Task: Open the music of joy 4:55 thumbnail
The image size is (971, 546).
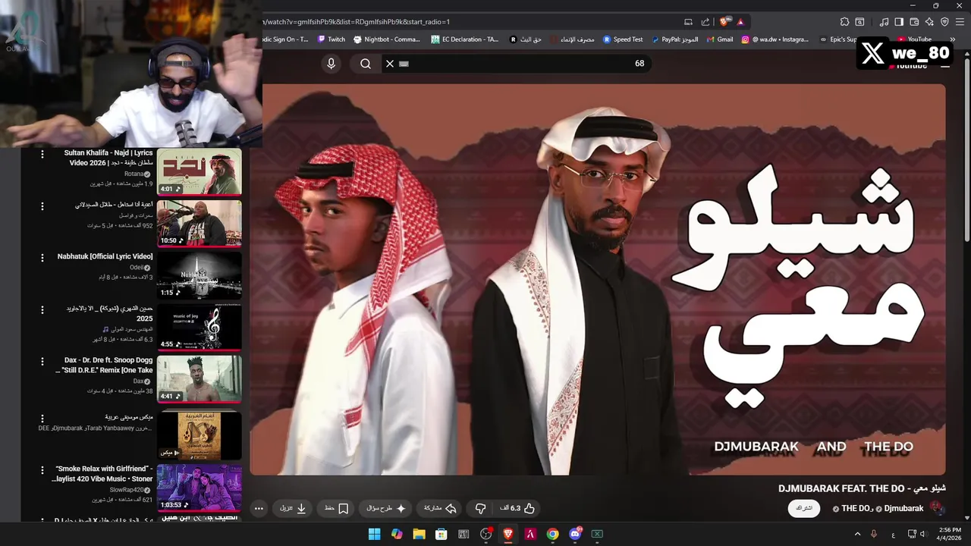Action: pyautogui.click(x=200, y=328)
